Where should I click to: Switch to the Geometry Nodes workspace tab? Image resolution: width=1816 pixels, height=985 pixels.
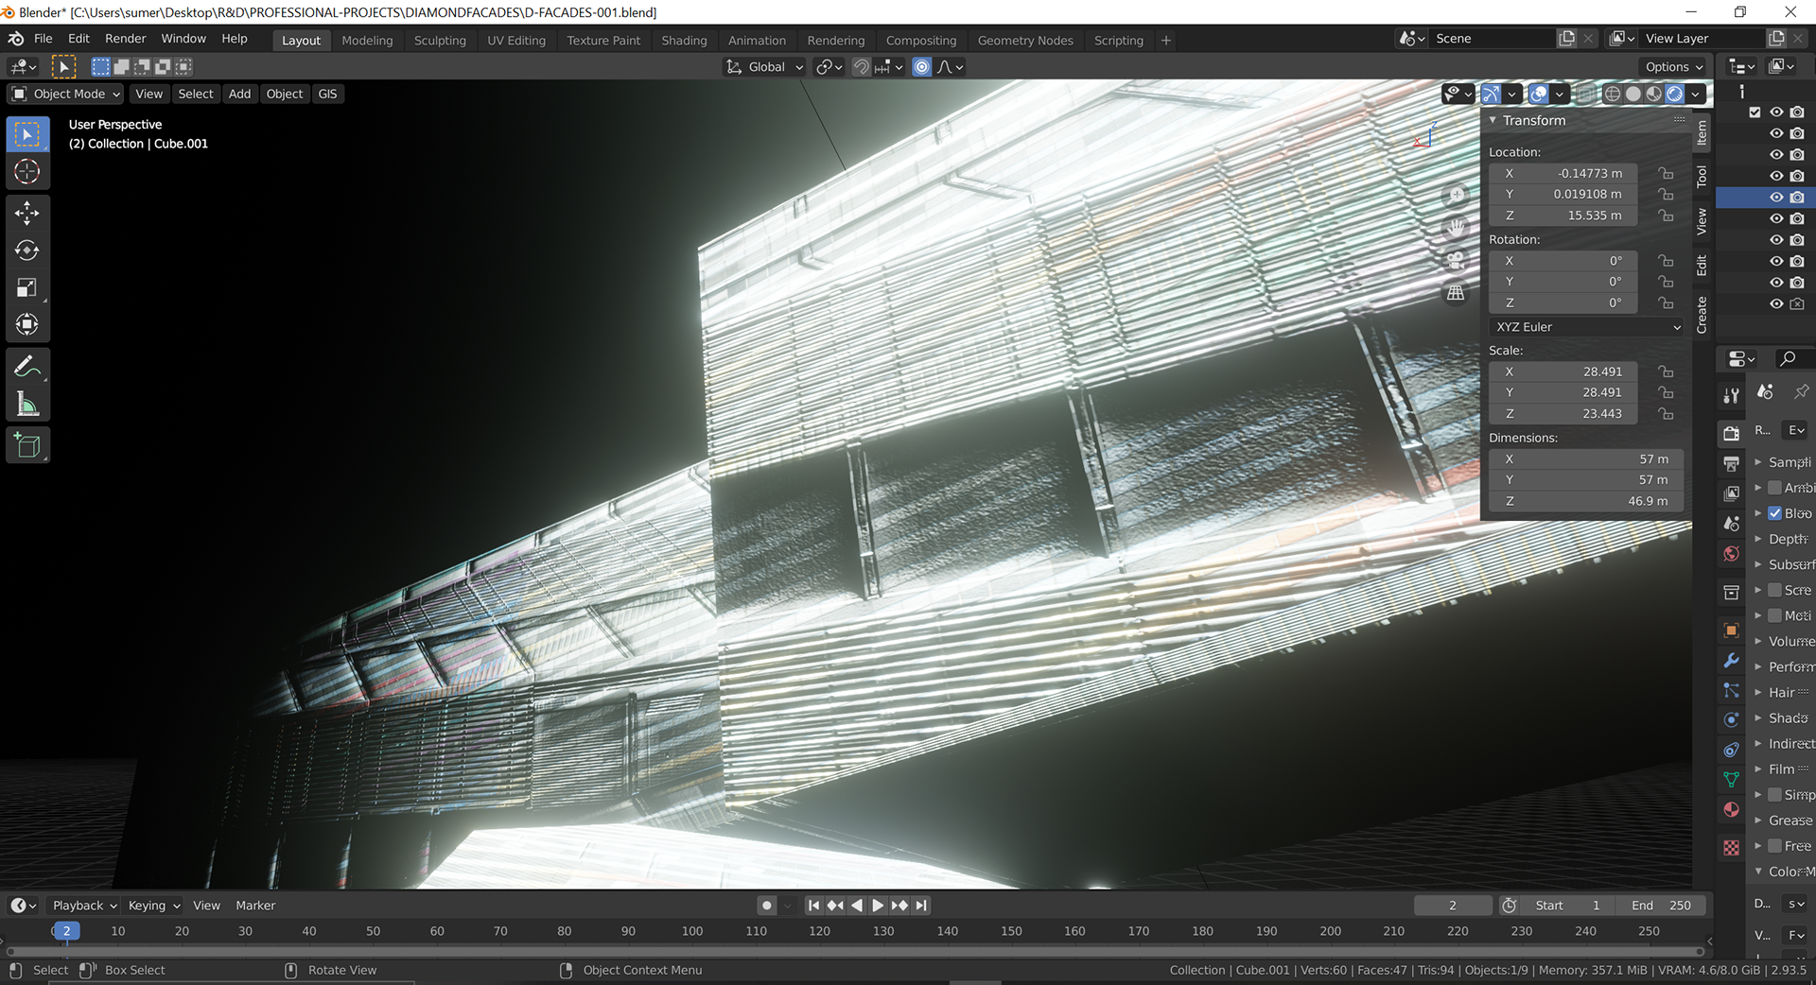pos(1025,41)
